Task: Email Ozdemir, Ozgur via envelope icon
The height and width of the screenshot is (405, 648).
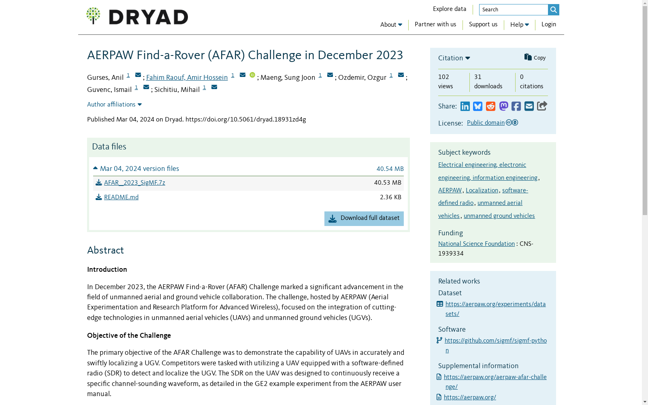Action: pyautogui.click(x=401, y=75)
